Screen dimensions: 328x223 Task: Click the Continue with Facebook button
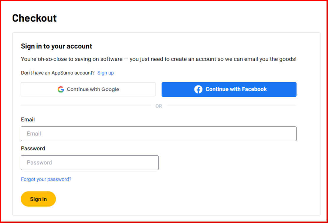click(x=229, y=89)
